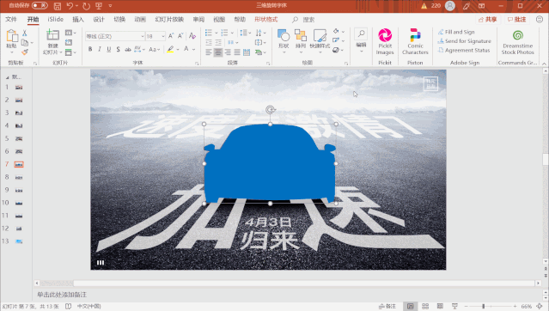549x311 pixels.
Task: Select slide 10 thumbnail
Action: point(19,203)
